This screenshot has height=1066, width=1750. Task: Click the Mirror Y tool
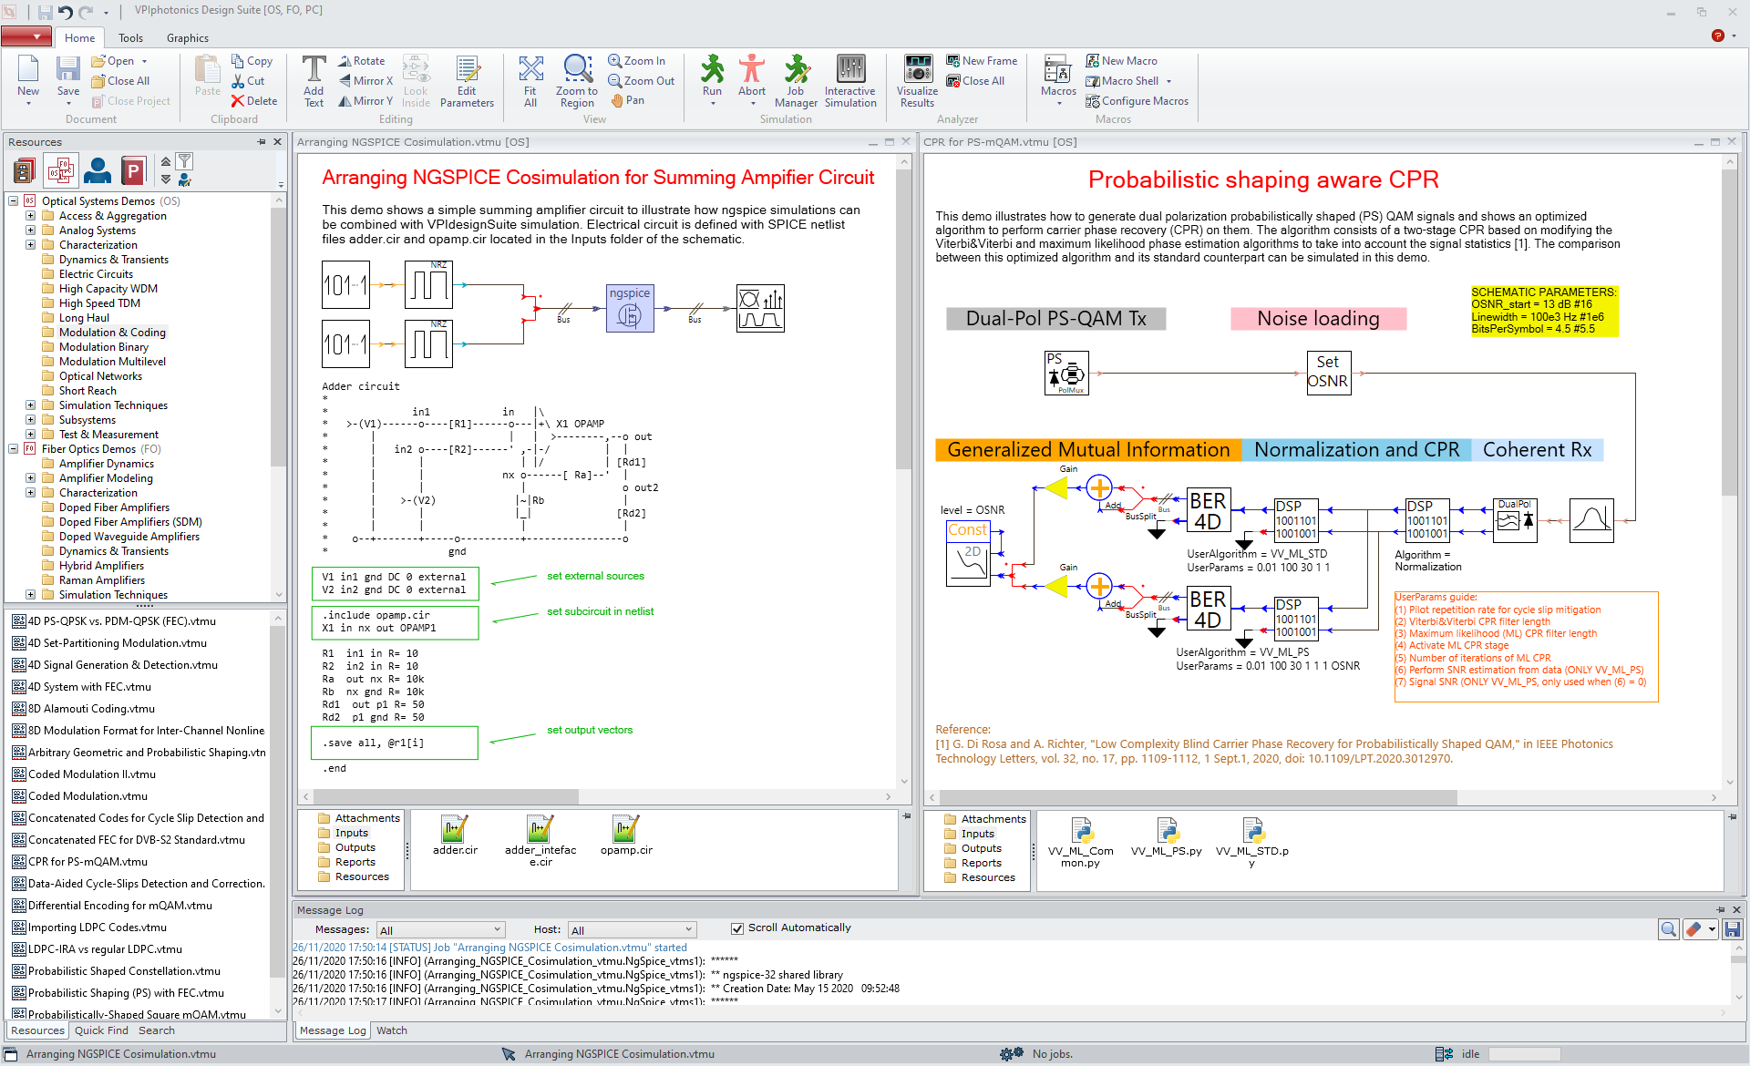click(365, 101)
